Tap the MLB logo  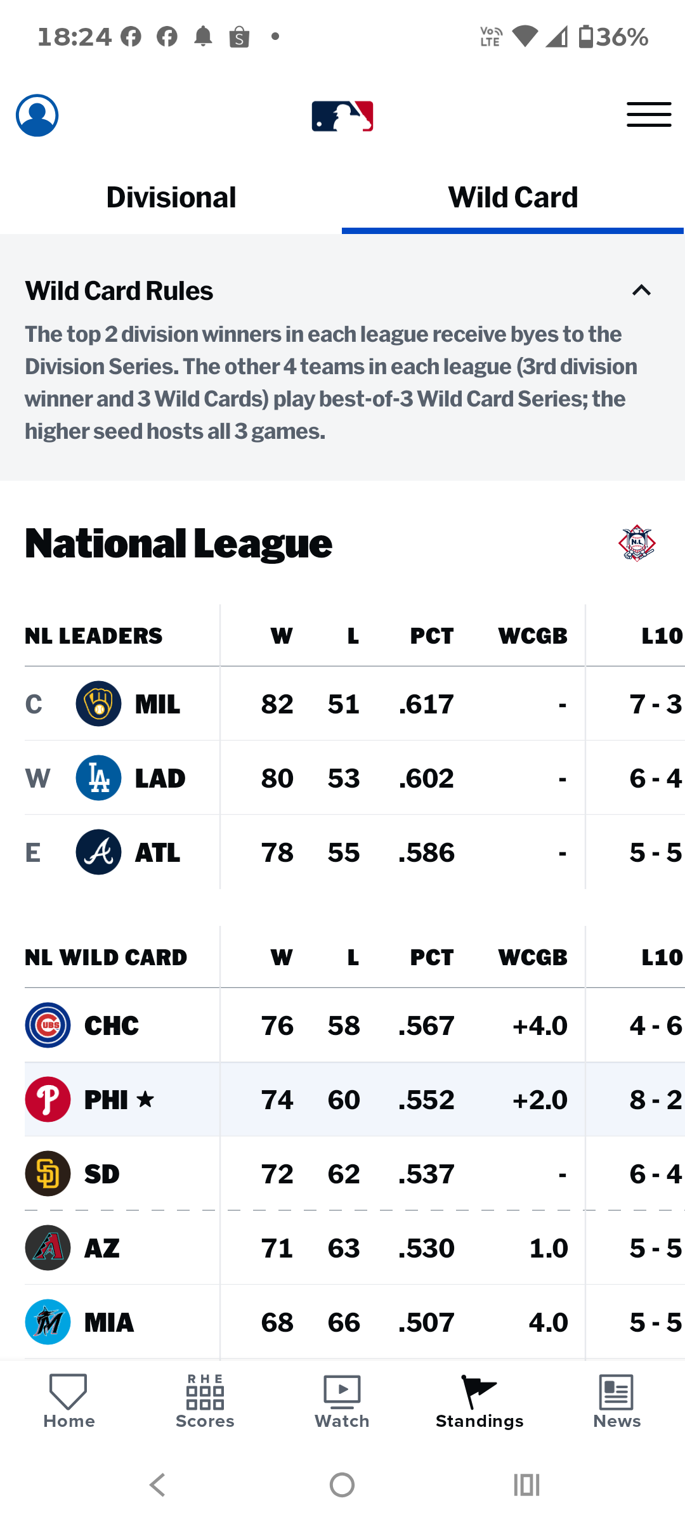click(342, 116)
